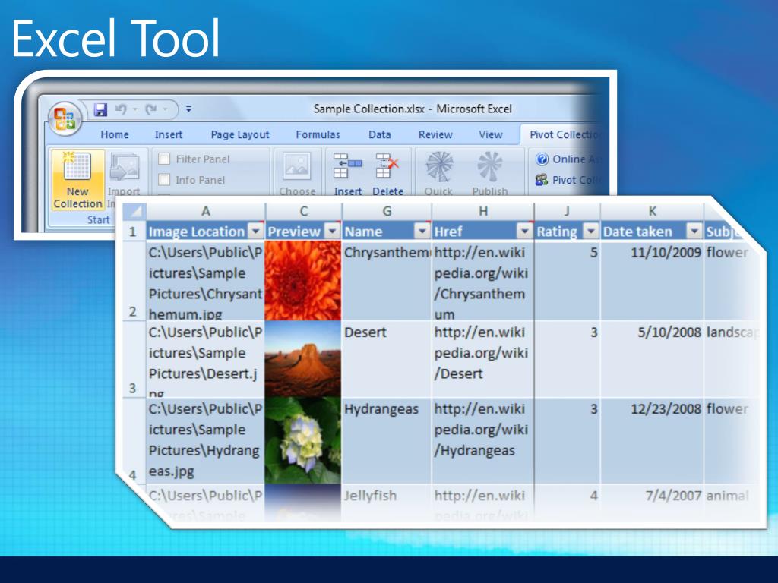This screenshot has width=778, height=583.
Task: Select the date cell '7/4/2007'
Action: coord(652,503)
